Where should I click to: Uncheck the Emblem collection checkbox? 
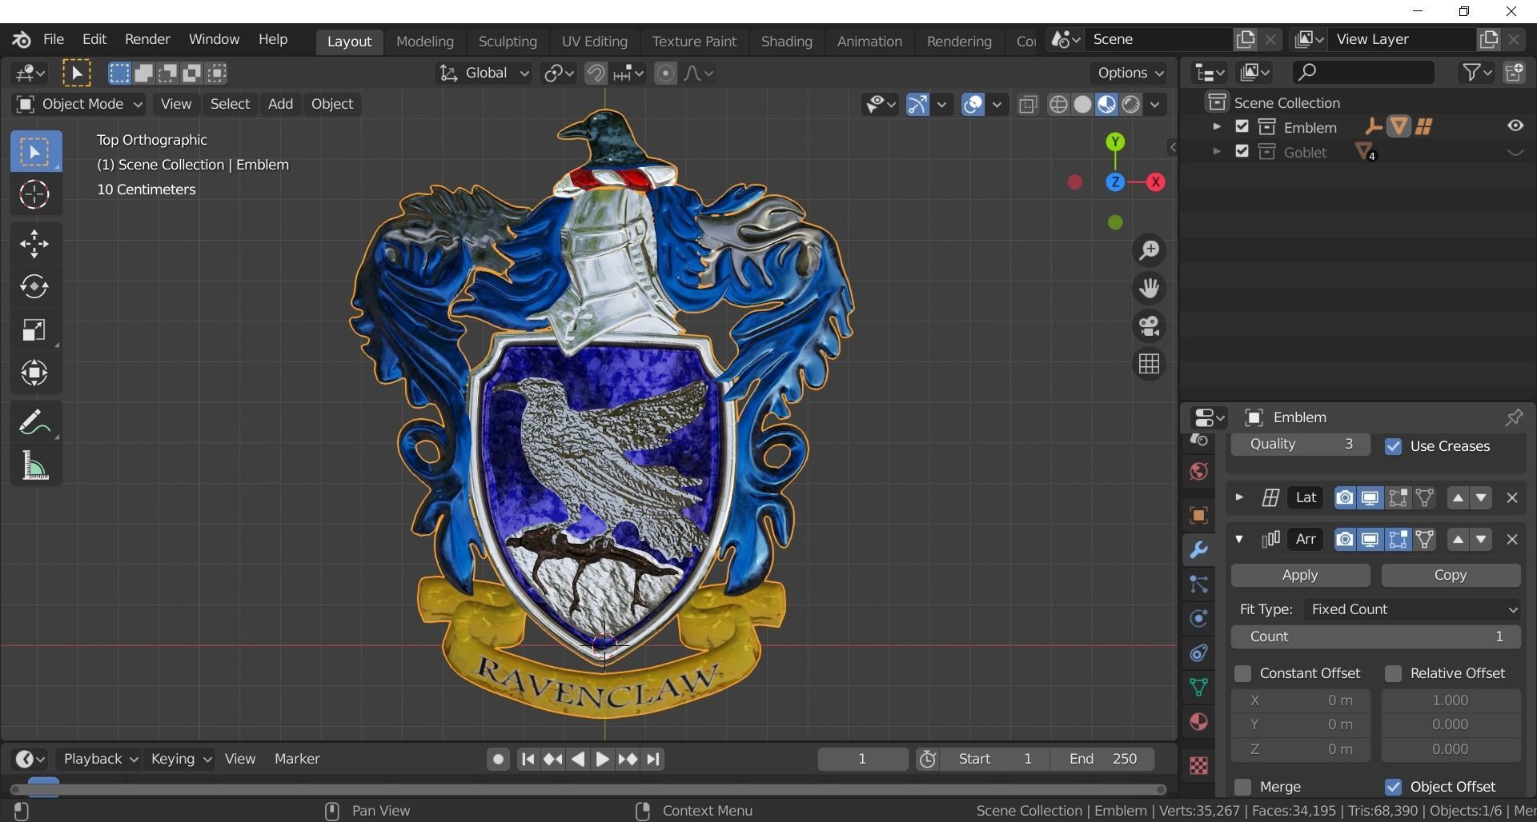tap(1242, 126)
